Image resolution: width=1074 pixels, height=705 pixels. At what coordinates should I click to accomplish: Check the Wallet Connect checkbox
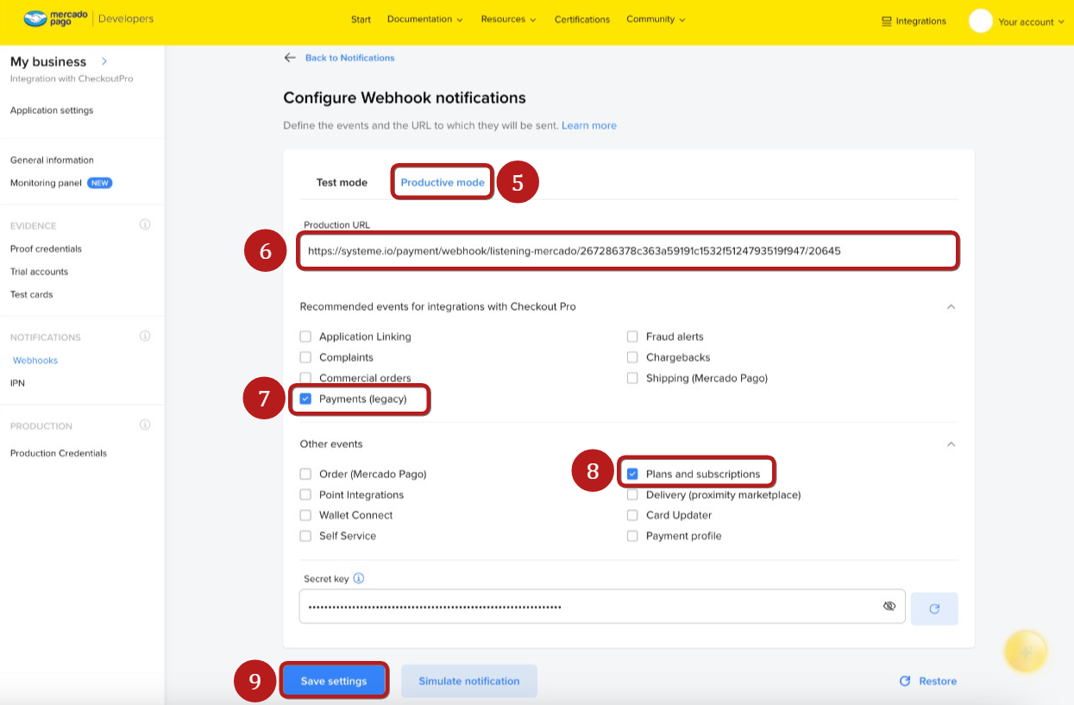click(305, 515)
